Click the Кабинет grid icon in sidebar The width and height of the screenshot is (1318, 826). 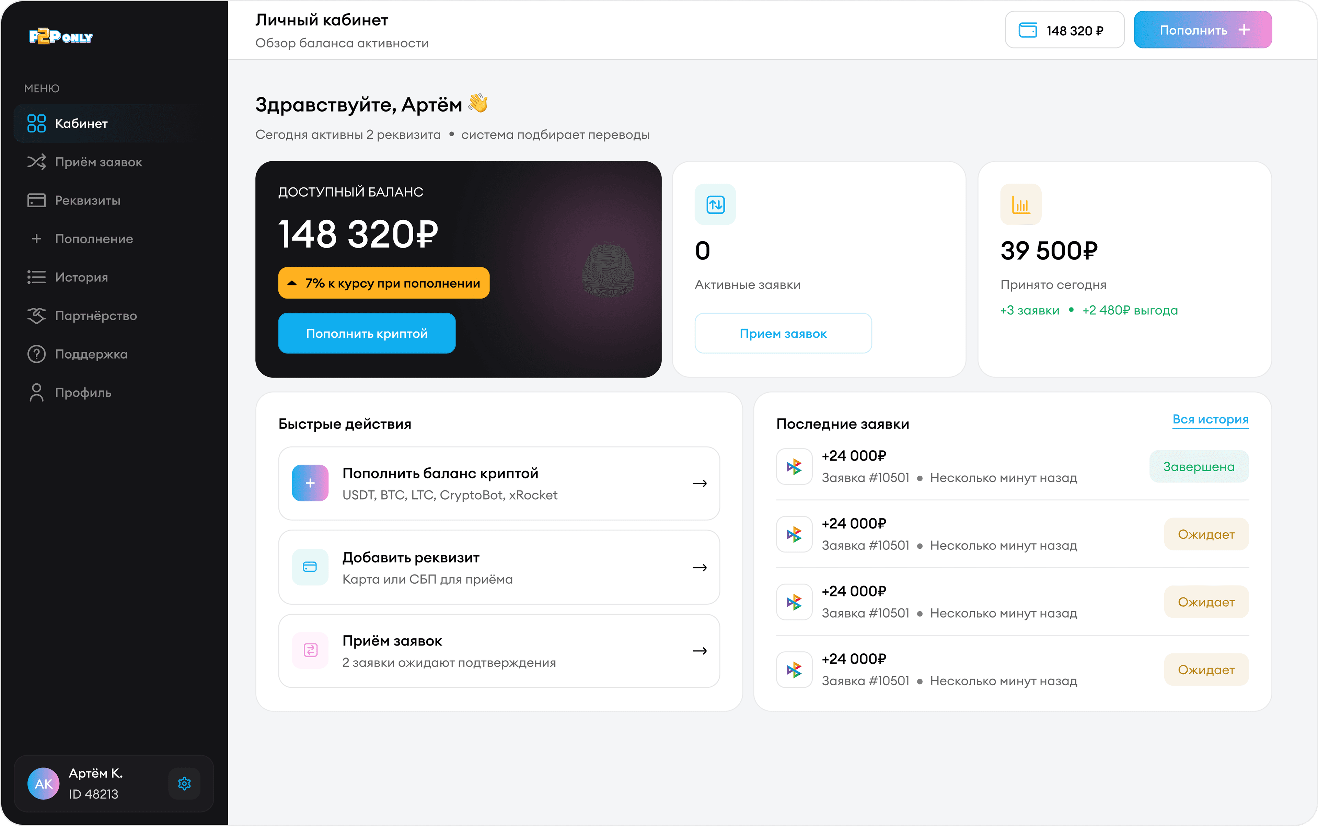(x=37, y=124)
